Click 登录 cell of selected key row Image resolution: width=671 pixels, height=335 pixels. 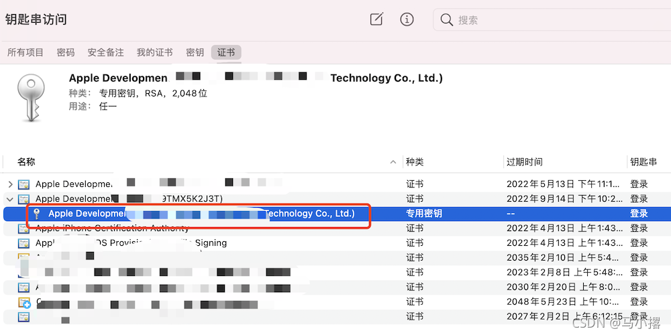pos(639,214)
